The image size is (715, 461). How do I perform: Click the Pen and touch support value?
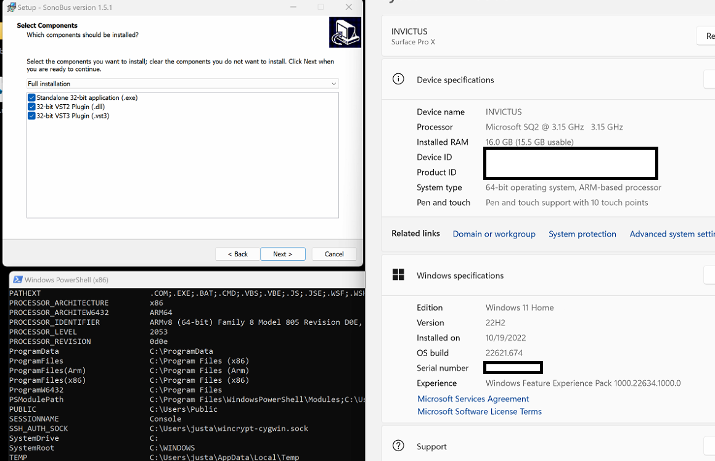pyautogui.click(x=567, y=202)
